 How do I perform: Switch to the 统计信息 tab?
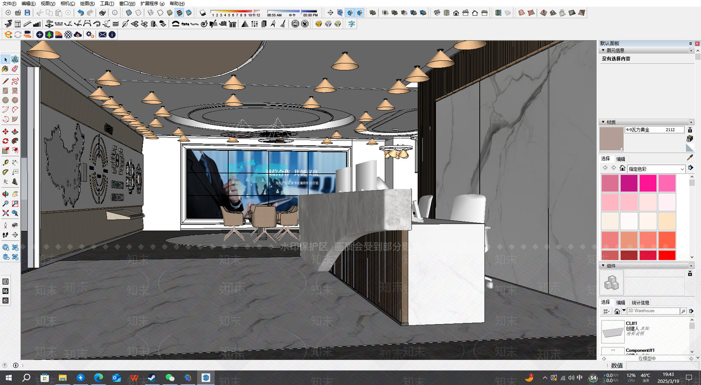[640, 303]
